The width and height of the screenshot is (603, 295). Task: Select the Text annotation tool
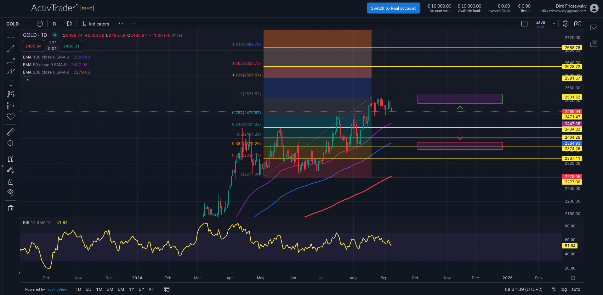click(x=11, y=83)
